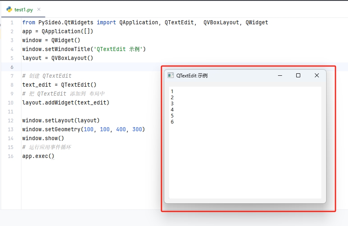Place cursor on the app.exec() line

click(x=38, y=156)
